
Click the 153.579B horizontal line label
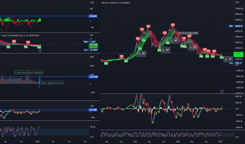tap(93, 77)
